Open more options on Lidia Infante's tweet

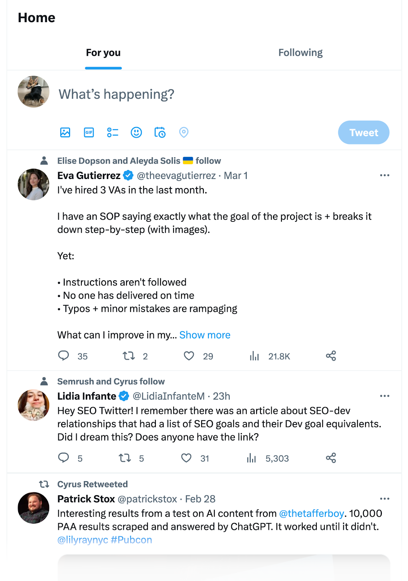[x=384, y=396]
